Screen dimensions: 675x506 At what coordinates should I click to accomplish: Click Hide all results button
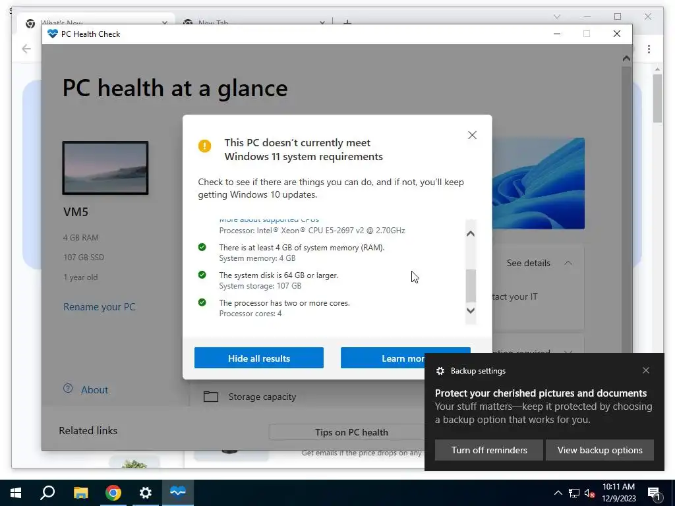tap(258, 358)
